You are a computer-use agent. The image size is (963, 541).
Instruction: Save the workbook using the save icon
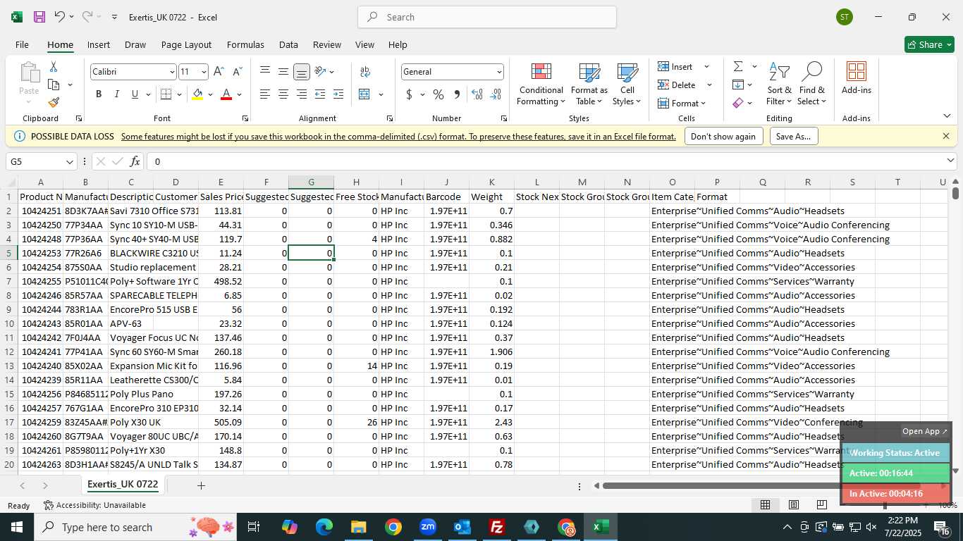(x=39, y=17)
